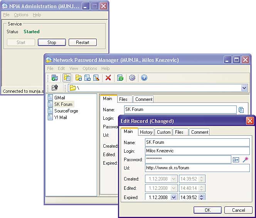Open Help menu in Network Password Manager
This screenshot has height=218, width=256.
click(x=106, y=68)
